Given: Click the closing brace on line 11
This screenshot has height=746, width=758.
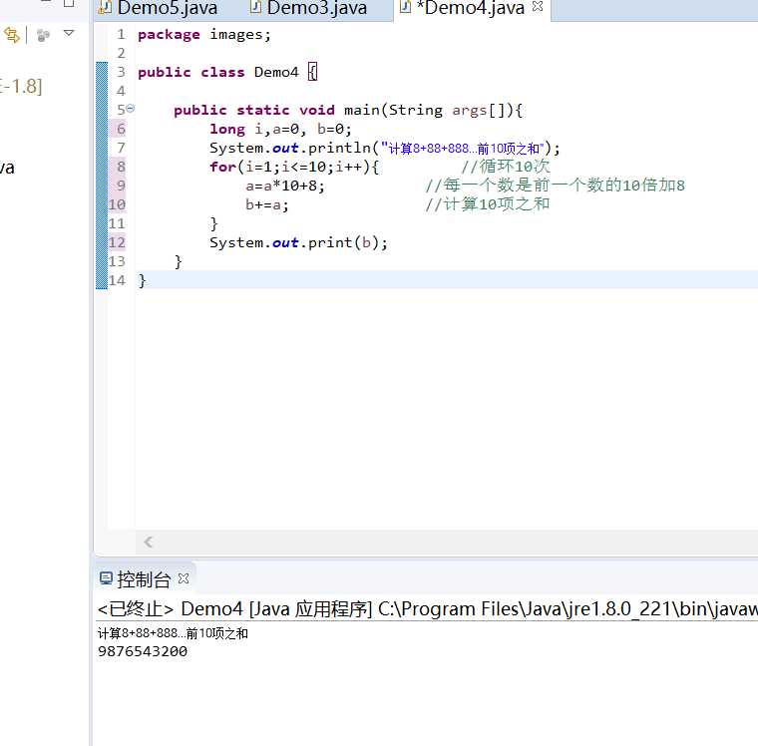Looking at the screenshot, I should (213, 223).
